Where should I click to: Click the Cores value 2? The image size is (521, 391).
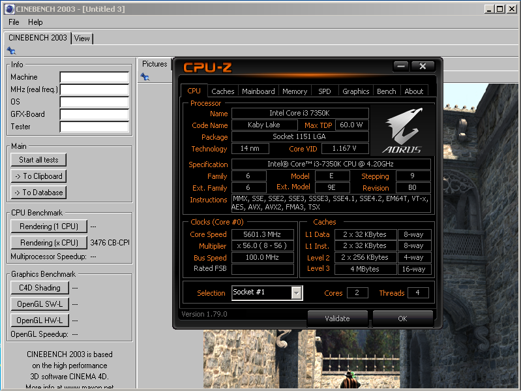(x=357, y=293)
